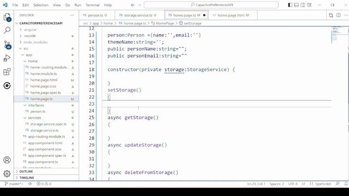Switch to the home.page.html tab
The image size is (349, 196).
[233, 15]
